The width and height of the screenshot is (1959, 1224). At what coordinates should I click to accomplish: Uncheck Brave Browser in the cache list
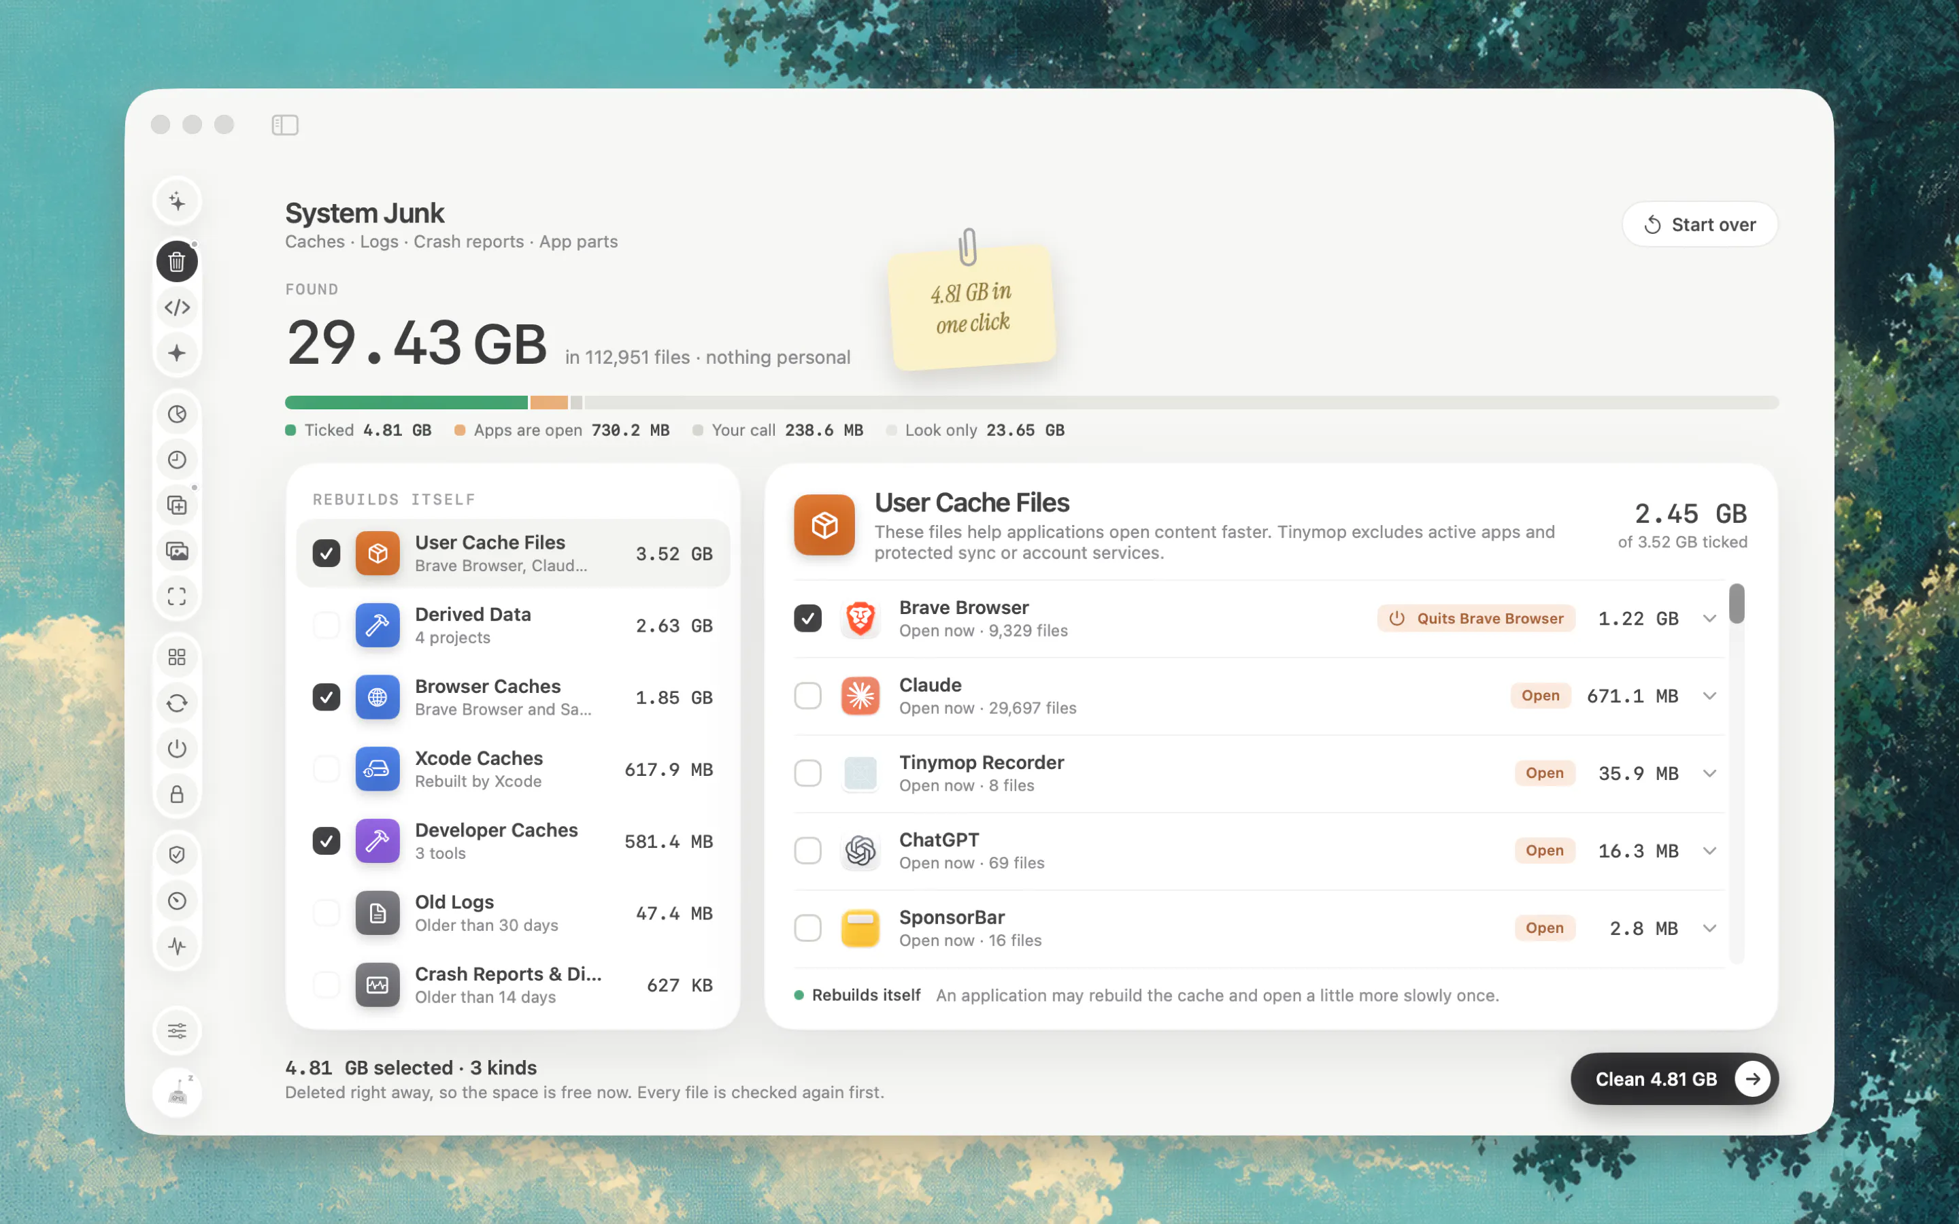tap(807, 619)
